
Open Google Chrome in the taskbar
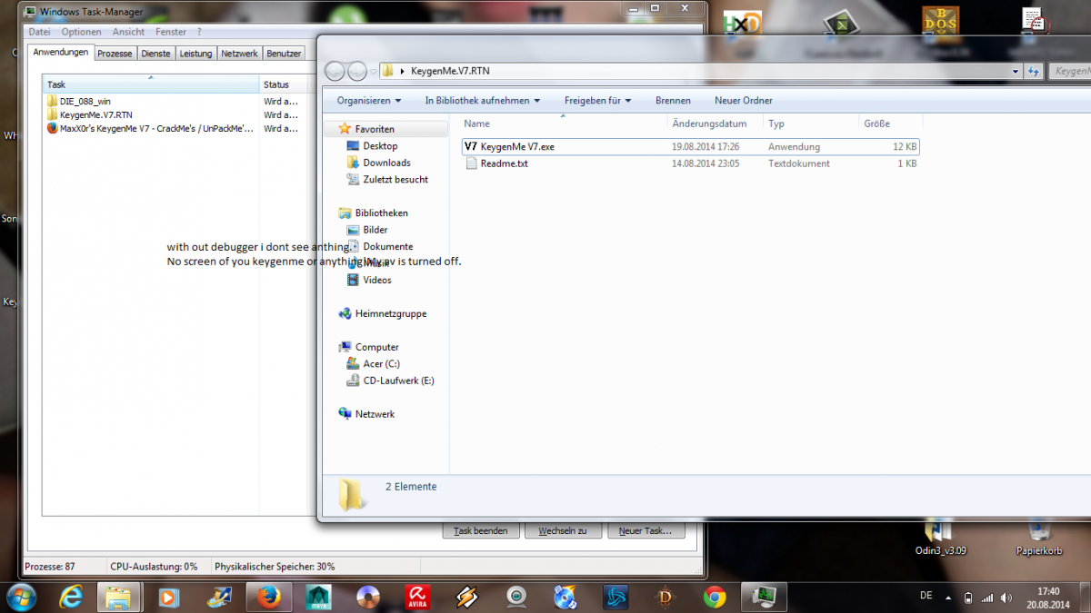point(715,597)
